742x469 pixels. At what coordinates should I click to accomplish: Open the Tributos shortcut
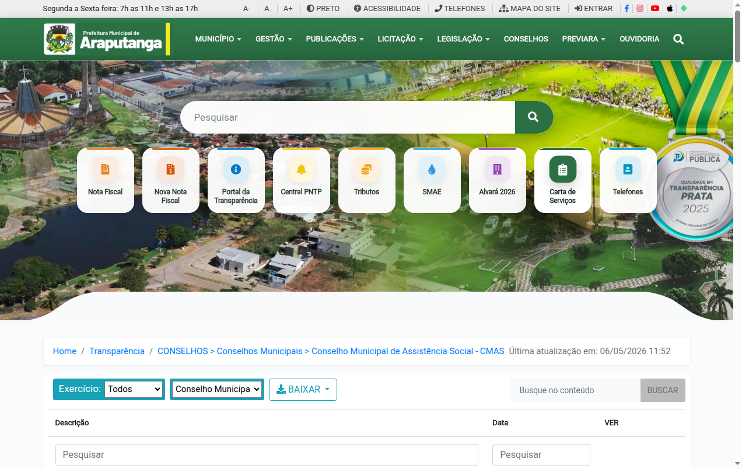366,180
